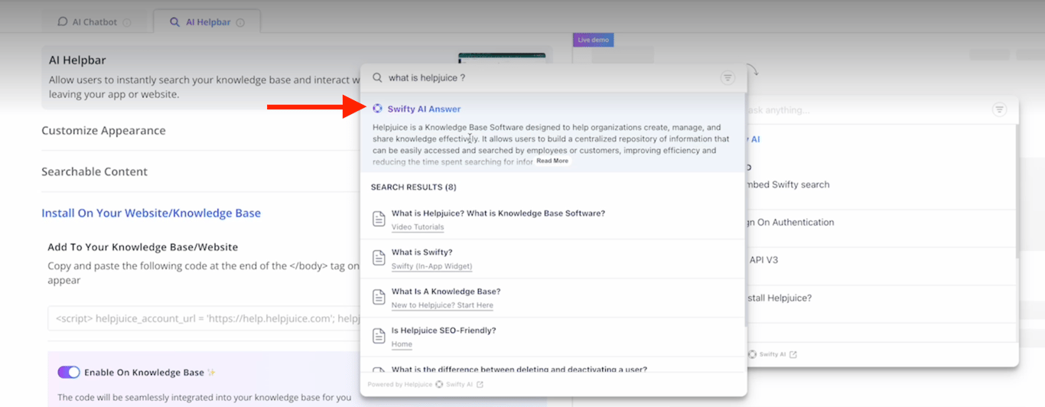Viewport: 1045px width, 407px height.
Task: Open 'Is Helpjuice SEO-Friendly?' result
Action: (x=444, y=330)
